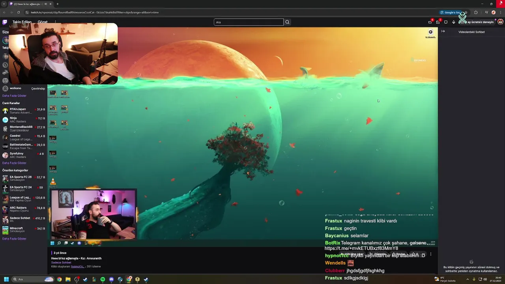Viewport: 505px width, 284px height.
Task: Bookmark this page with the star icon
Action: pos(466,12)
